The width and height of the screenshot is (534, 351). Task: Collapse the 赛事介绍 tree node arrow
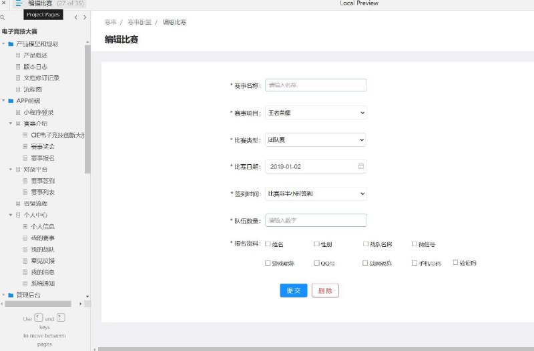click(11, 123)
